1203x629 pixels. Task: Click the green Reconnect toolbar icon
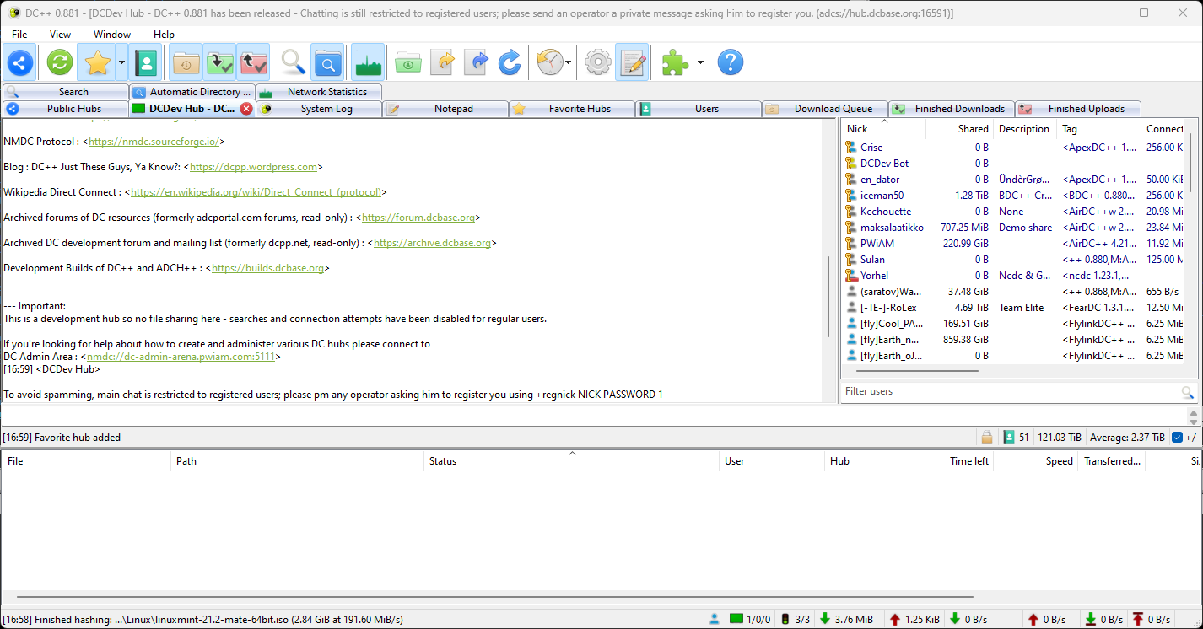pyautogui.click(x=59, y=62)
